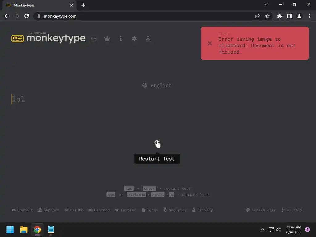This screenshot has width=316, height=237.
Task: Open the Chrome profile avatar menu
Action: pyautogui.click(x=299, y=16)
